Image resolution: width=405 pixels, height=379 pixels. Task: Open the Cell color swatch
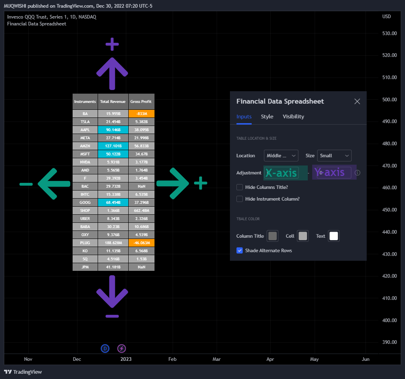(303, 236)
